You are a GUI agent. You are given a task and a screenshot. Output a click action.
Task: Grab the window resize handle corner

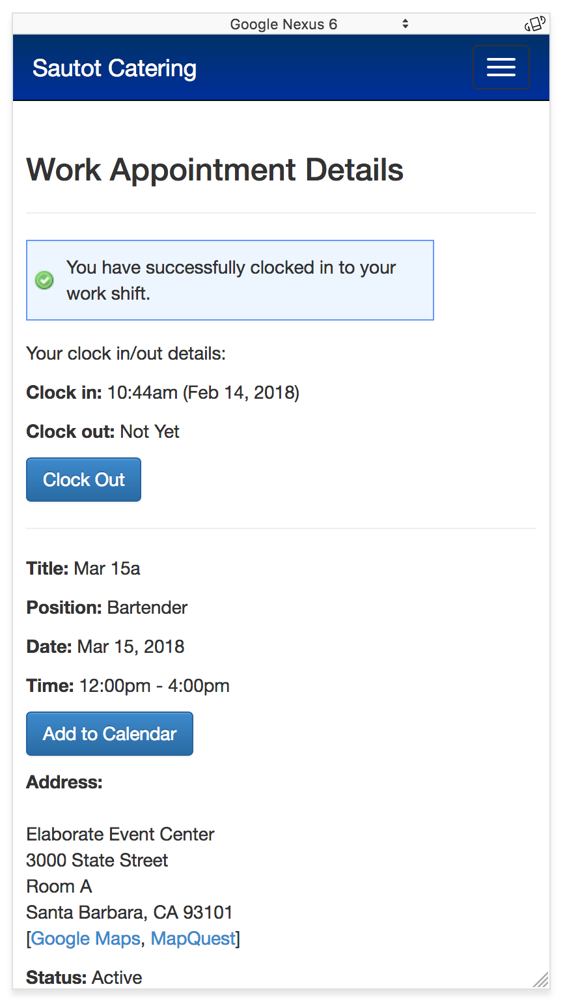[x=541, y=979]
